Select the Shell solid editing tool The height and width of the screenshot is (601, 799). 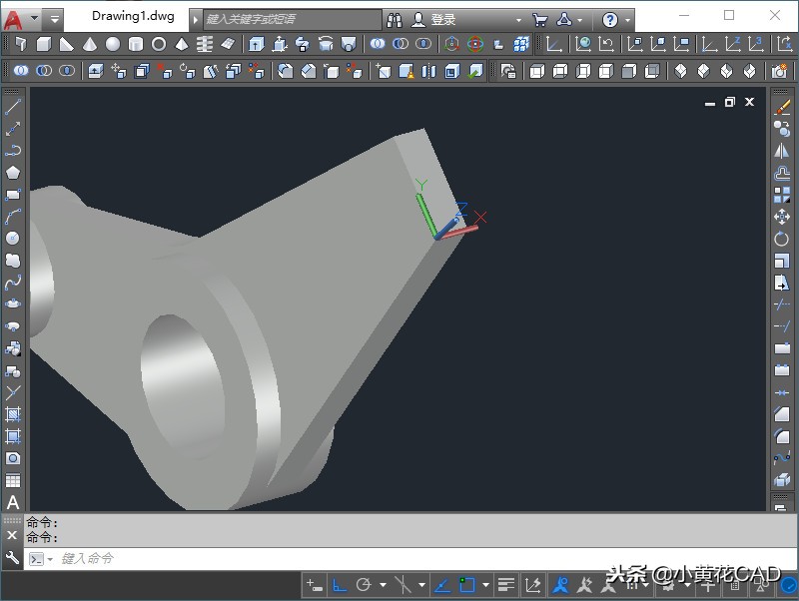point(452,71)
